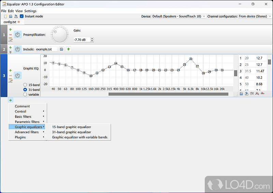This screenshot has height=193, width=273.
Task: Edit the Graphic EQ row as text via the notepad icon
Action: tap(11, 81)
